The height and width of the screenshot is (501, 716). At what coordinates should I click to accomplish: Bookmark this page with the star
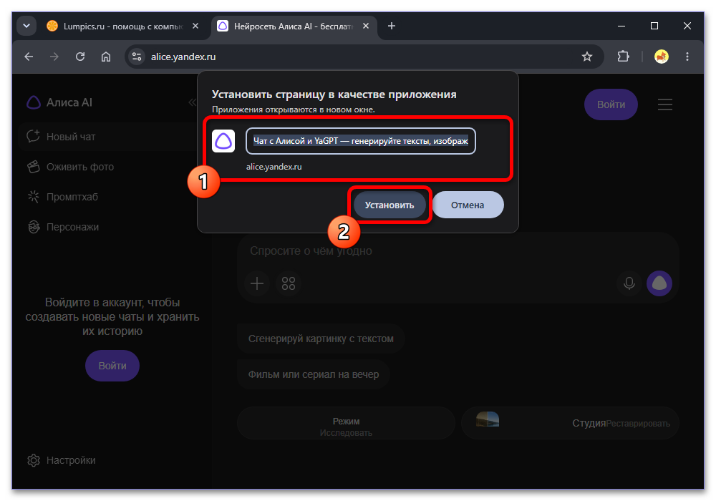(x=587, y=57)
